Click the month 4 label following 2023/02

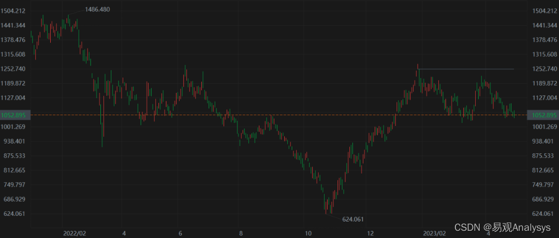point(488,233)
